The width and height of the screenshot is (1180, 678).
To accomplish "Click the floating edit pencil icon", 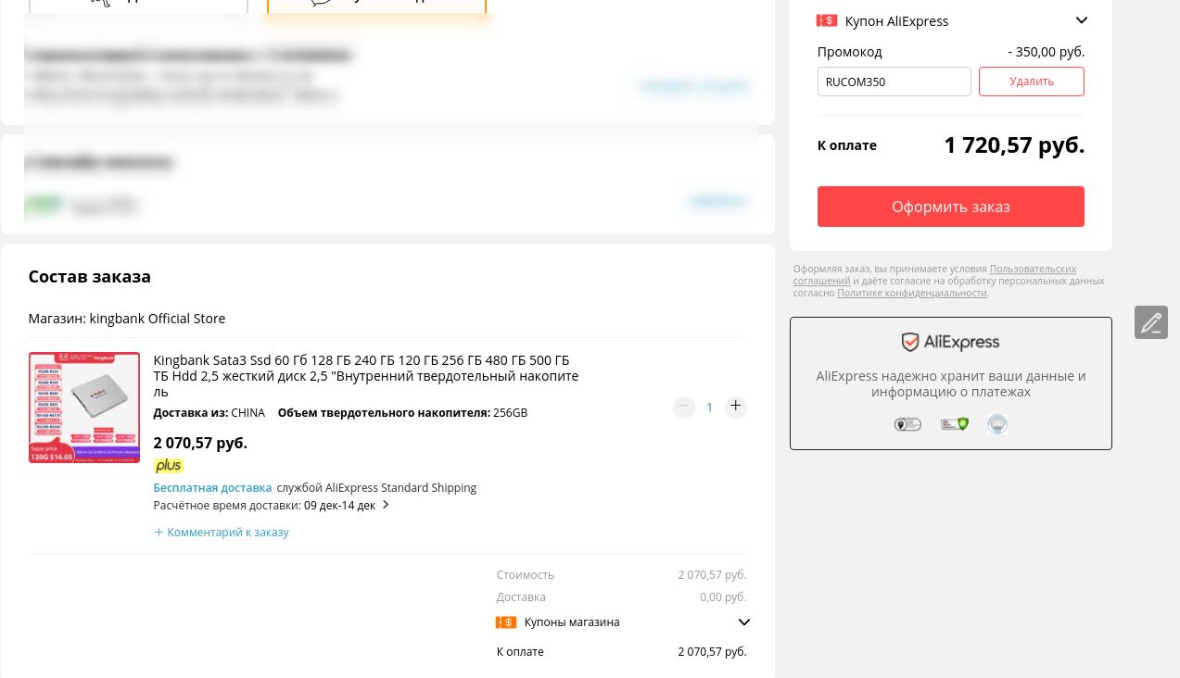I will click(1151, 322).
